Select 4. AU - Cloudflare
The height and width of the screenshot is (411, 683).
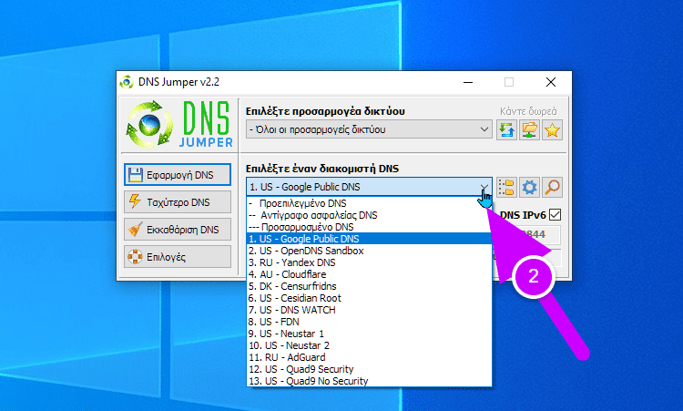pos(369,274)
